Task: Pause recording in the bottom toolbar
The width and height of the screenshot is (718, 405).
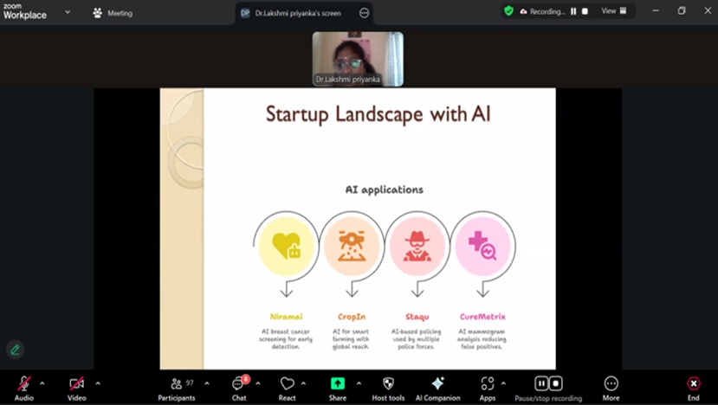Action: [x=541, y=383]
